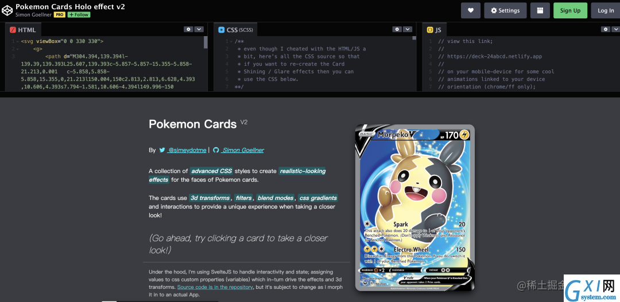Click the Sign Up button

click(570, 11)
